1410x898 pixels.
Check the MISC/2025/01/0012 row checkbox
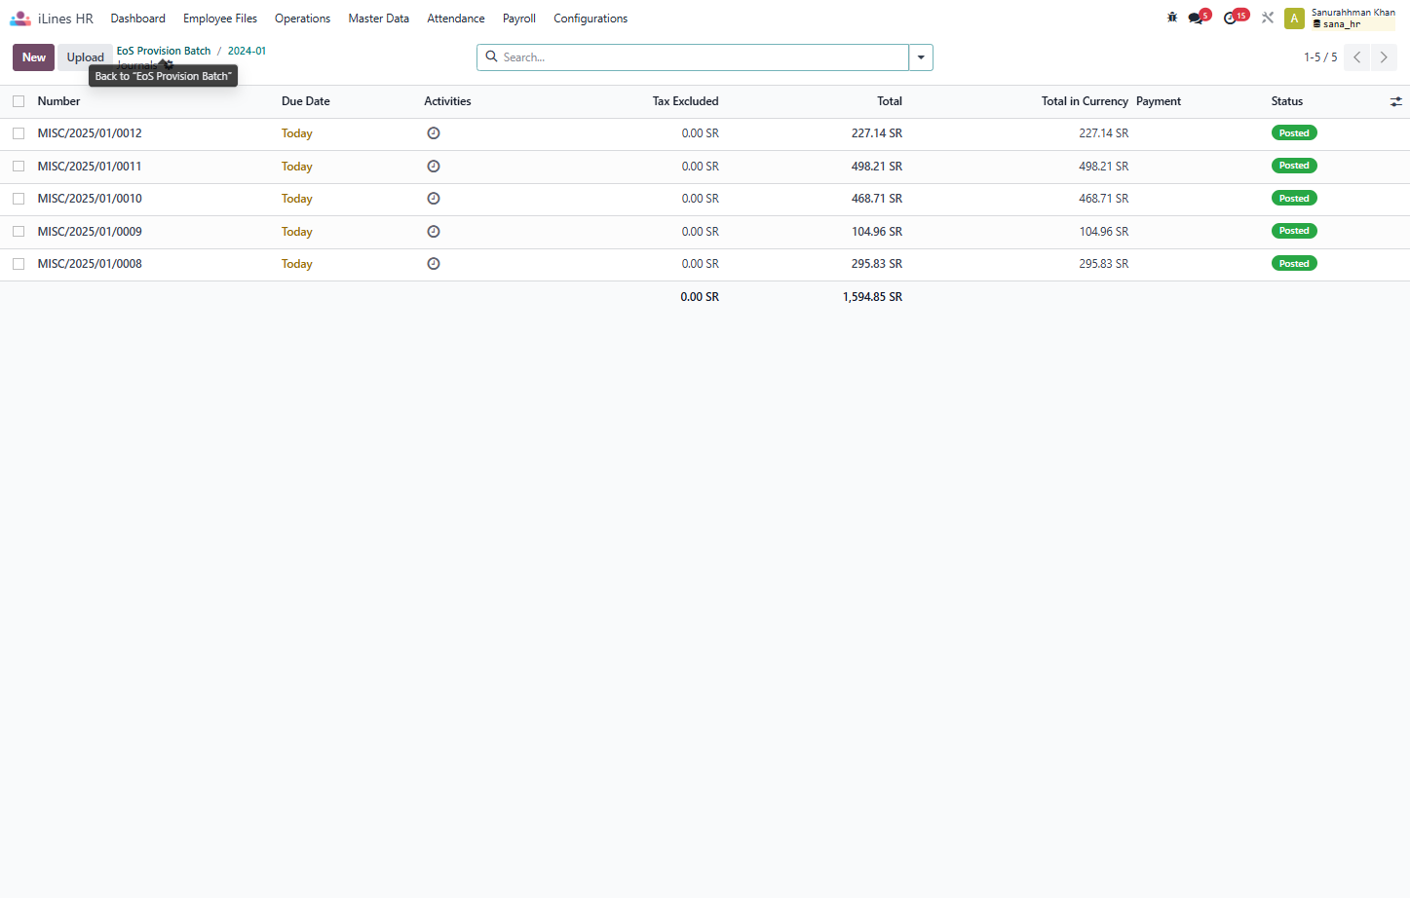click(19, 133)
